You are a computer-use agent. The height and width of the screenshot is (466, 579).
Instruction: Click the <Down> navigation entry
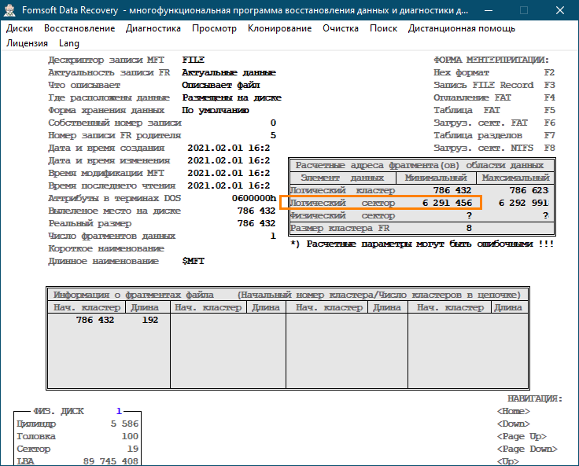click(x=513, y=424)
